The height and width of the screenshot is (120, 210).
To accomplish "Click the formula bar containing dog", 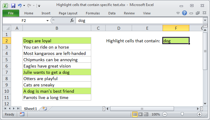I will 139,21.
